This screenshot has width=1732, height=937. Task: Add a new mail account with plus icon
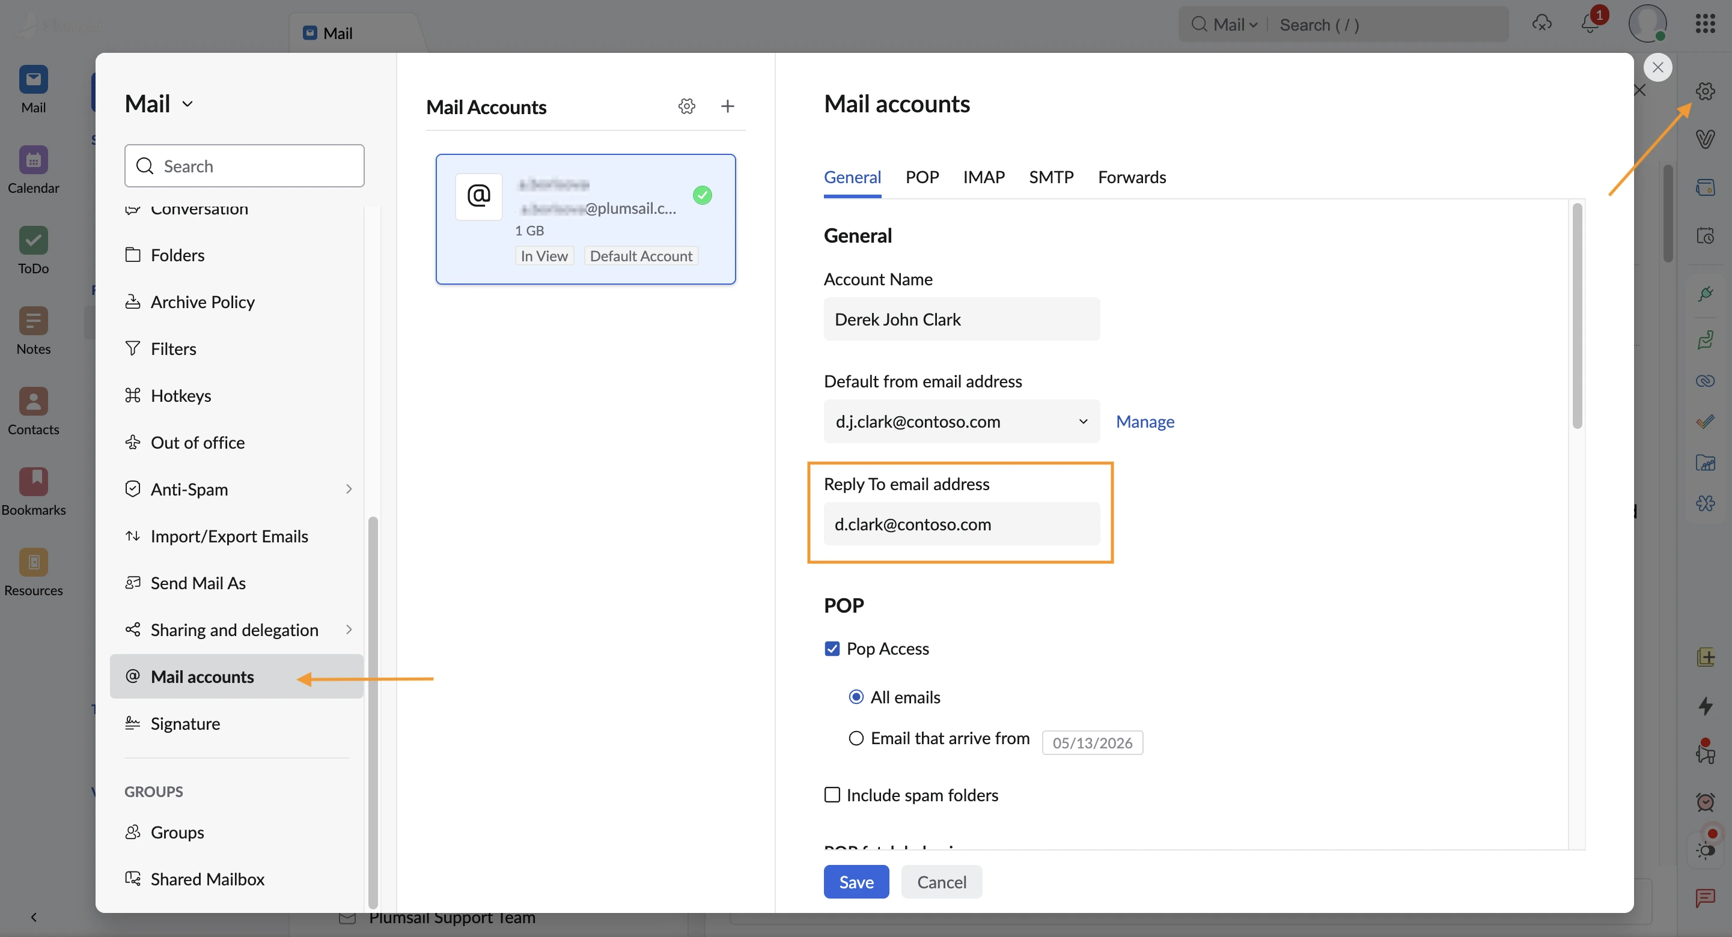[728, 106]
